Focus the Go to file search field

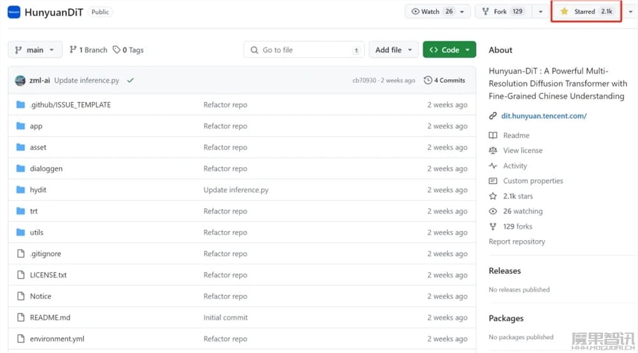point(304,50)
